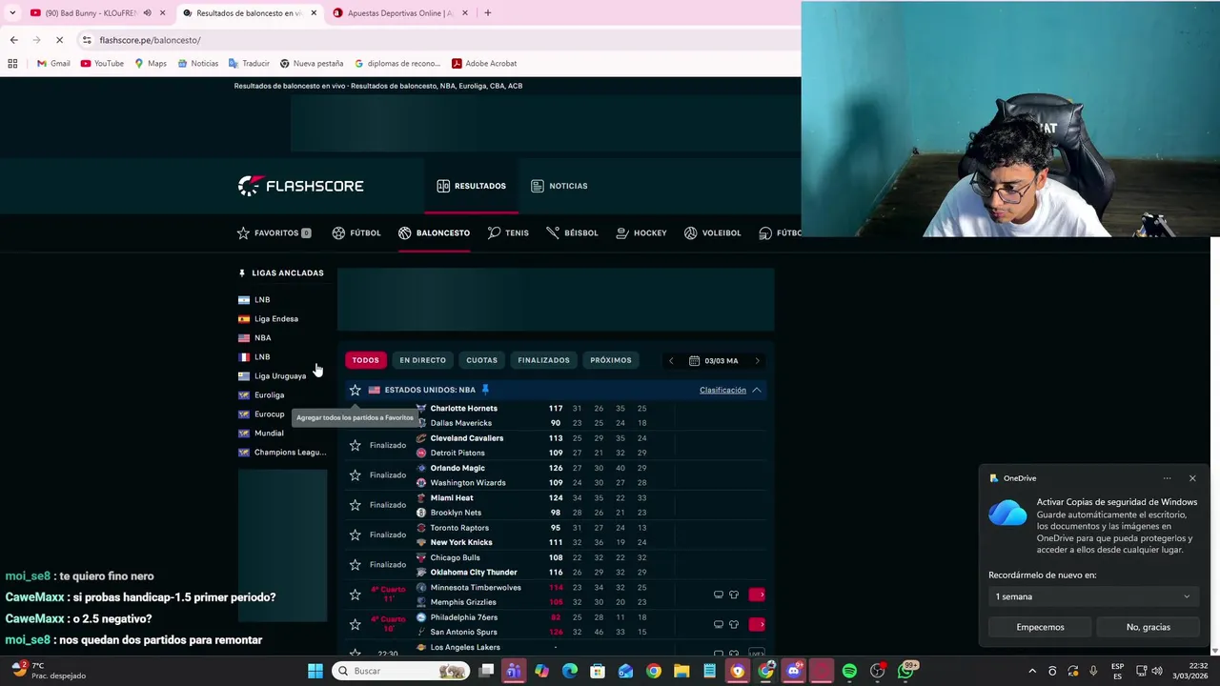Open lineup shirt icon for 76ers match
Viewport: 1220px width, 686px height.
734,624
